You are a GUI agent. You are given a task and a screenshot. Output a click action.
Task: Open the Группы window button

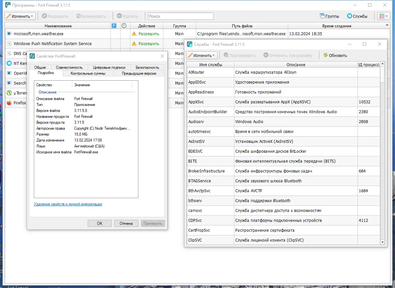(x=329, y=16)
